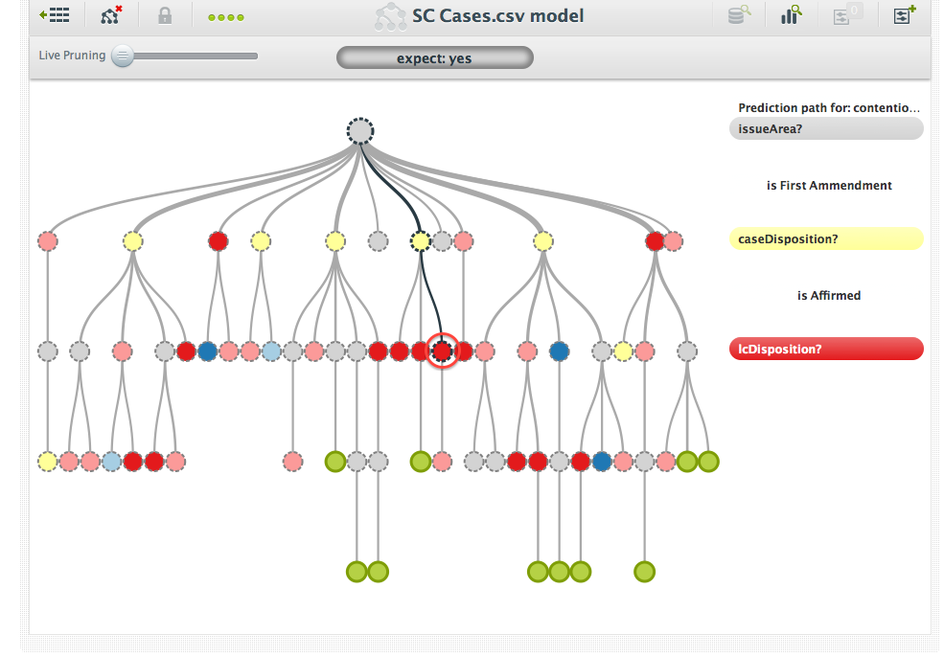The width and height of the screenshot is (944, 657).
Task: Click the Live Pruning slider handle
Action: pyautogui.click(x=123, y=56)
